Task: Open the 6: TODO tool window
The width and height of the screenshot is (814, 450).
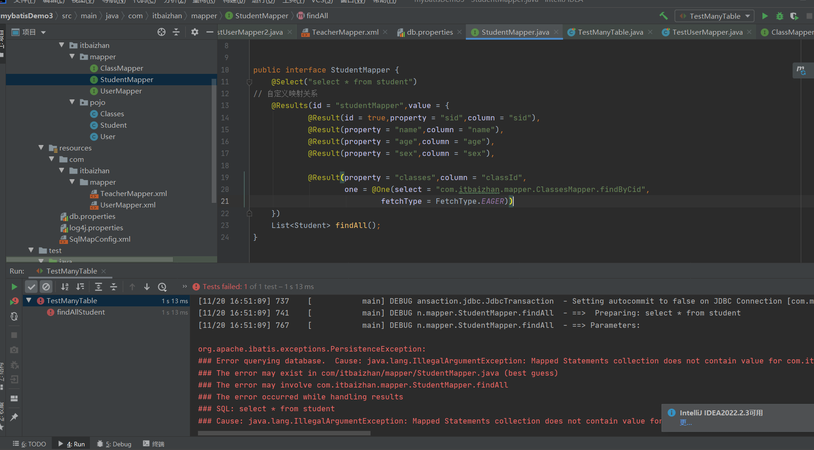Action: coord(29,444)
